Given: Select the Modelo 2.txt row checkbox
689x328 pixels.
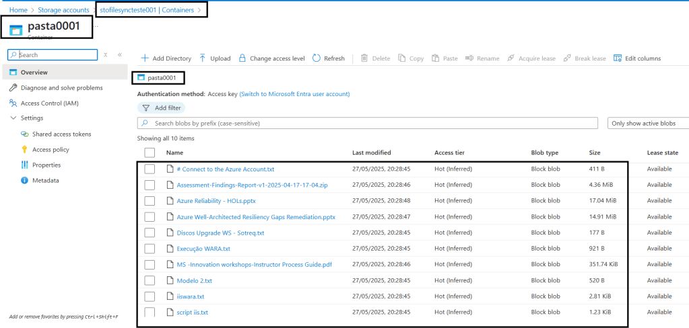Looking at the screenshot, I should coord(150,280).
